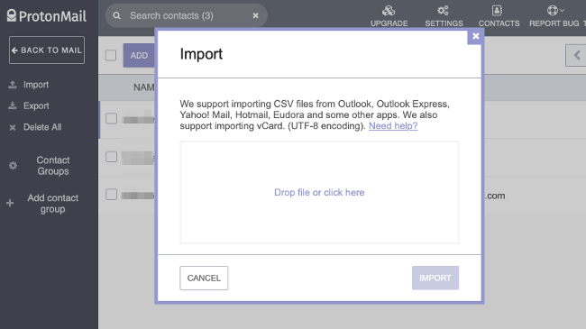This screenshot has width=586, height=329.
Task: Go back to mail
Action: [47, 50]
